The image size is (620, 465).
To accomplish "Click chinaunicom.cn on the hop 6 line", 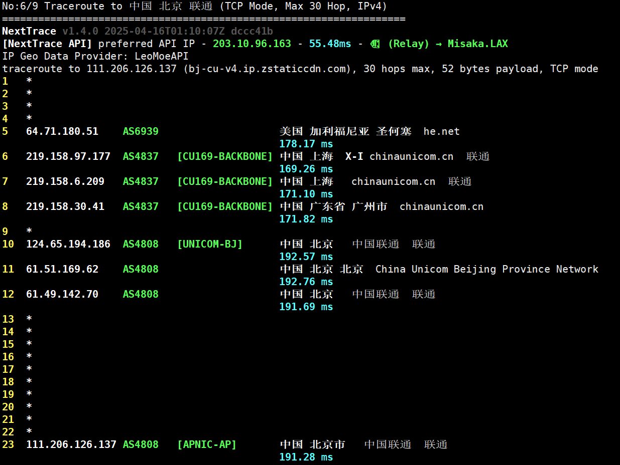I will point(411,156).
